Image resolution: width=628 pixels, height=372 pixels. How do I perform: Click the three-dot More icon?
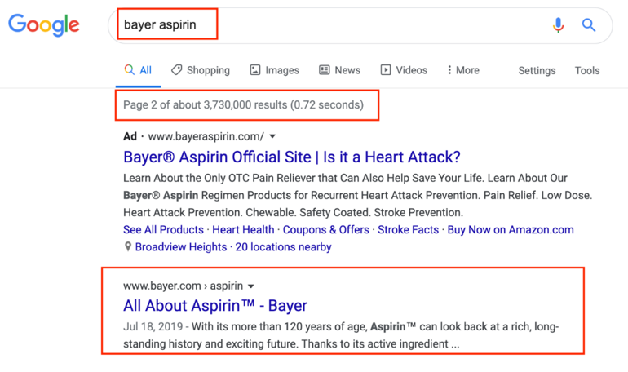point(449,70)
